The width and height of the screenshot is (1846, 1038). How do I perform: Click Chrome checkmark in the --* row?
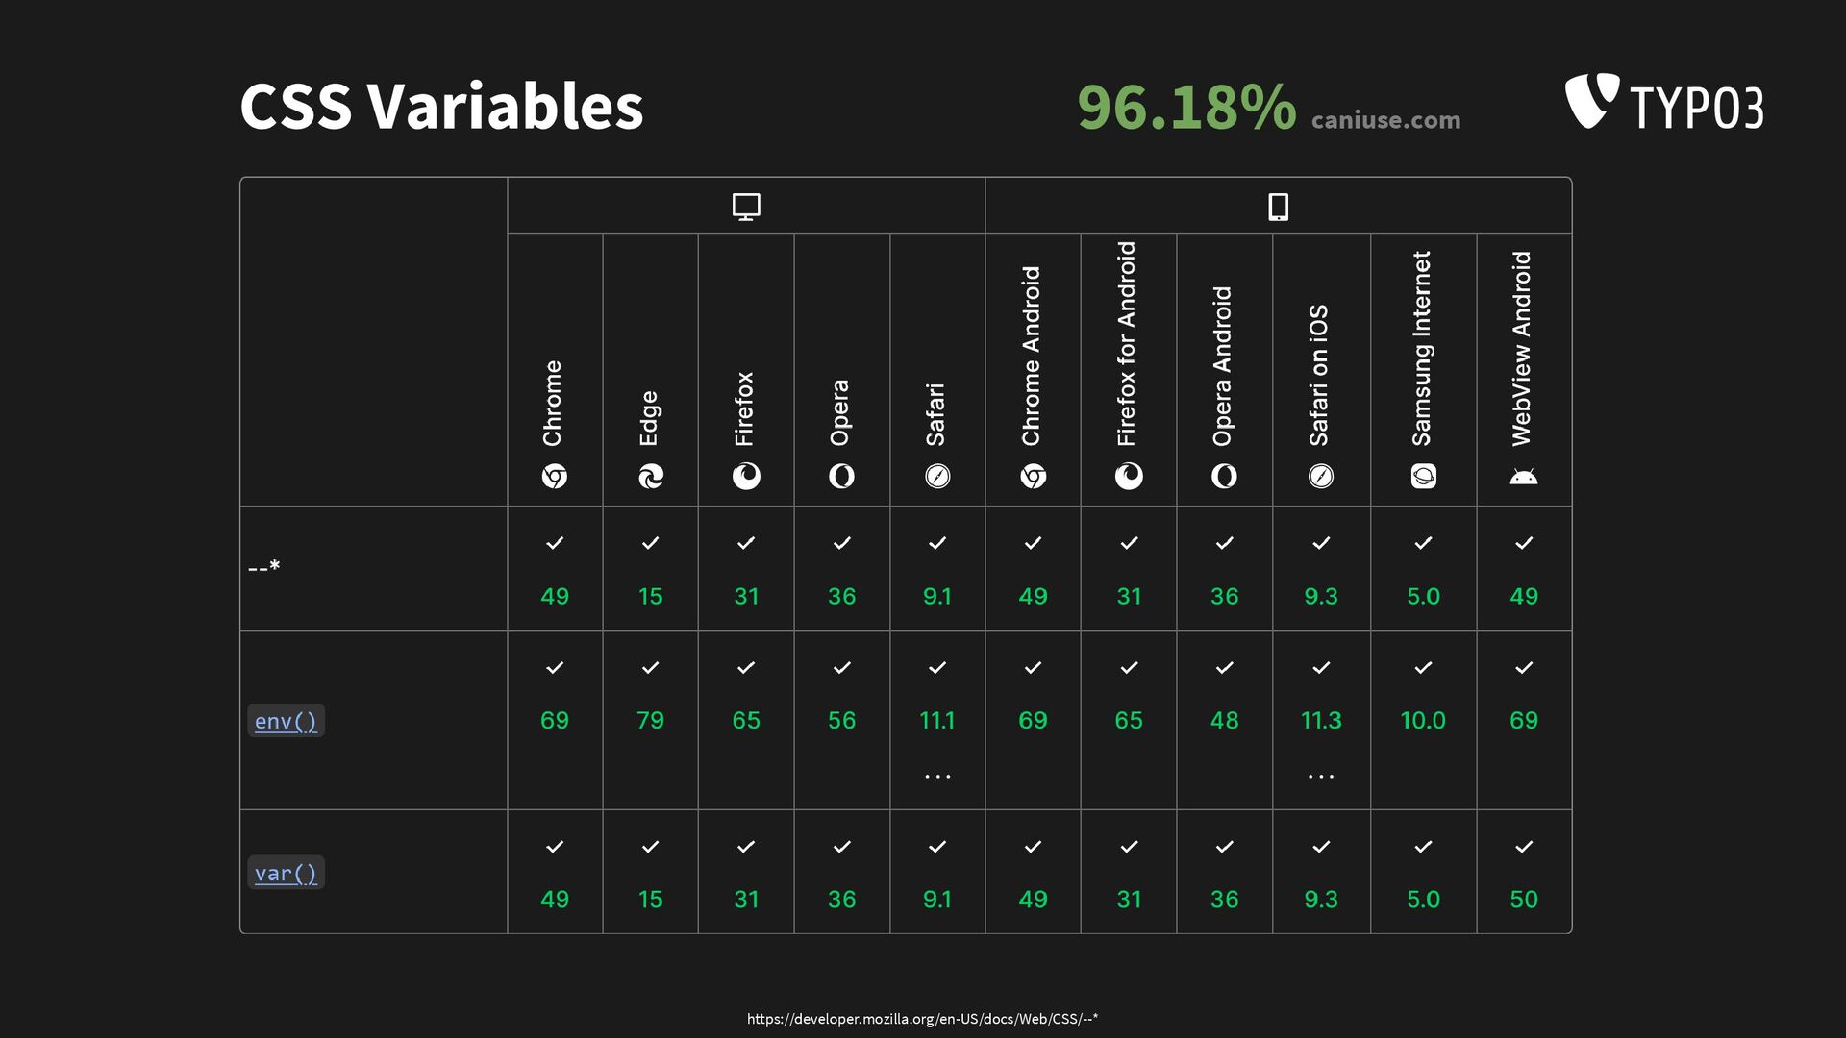(555, 543)
